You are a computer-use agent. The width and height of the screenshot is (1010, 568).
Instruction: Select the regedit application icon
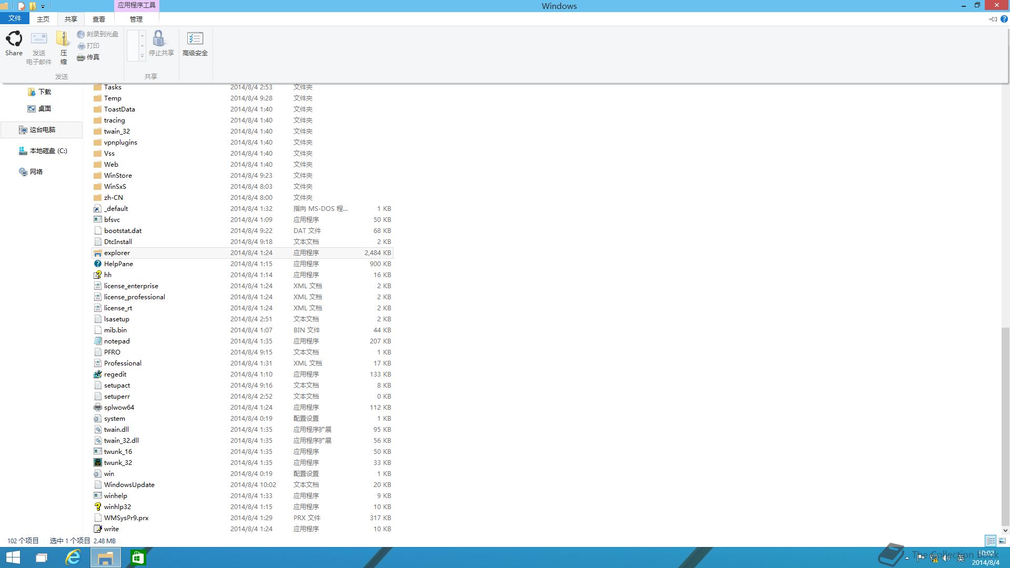[x=98, y=374]
